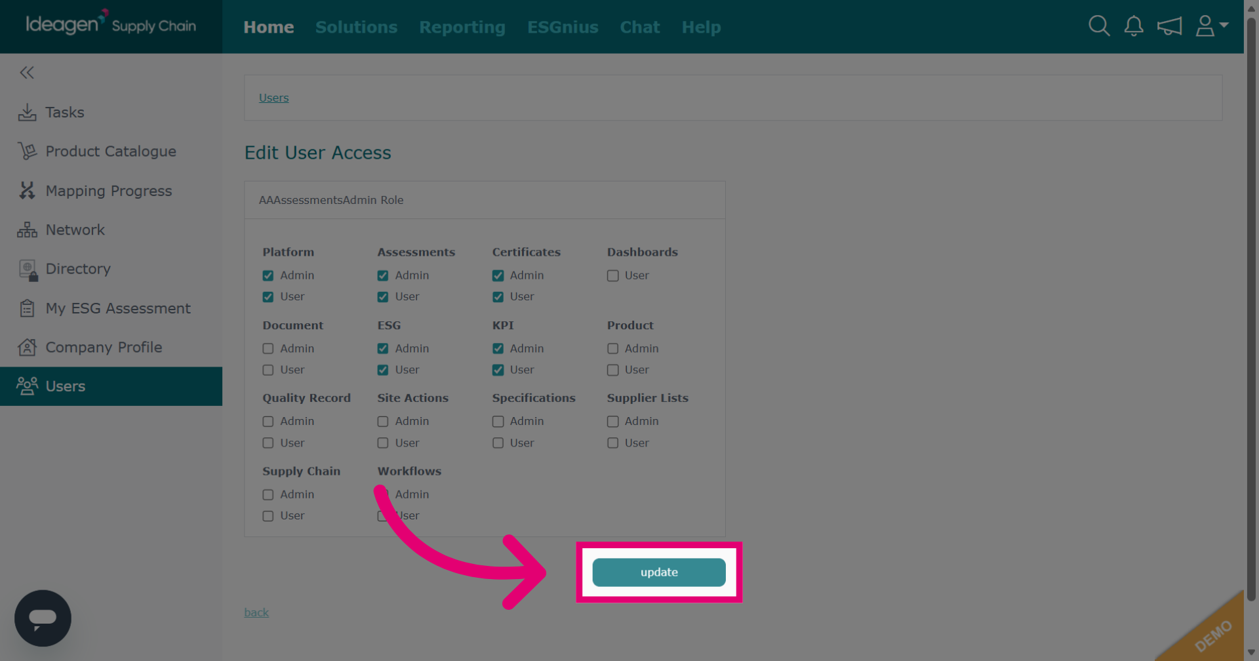The width and height of the screenshot is (1259, 661).
Task: Check Quality Record Admin checkbox
Action: tap(268, 422)
